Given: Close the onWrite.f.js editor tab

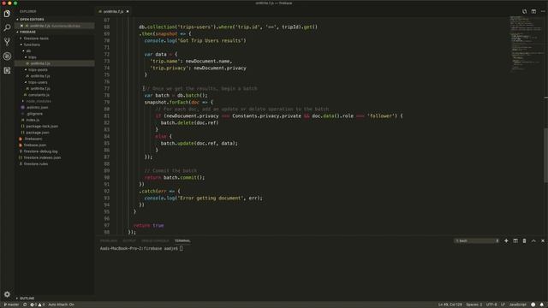Looking at the screenshot, I should pyautogui.click(x=128, y=11).
